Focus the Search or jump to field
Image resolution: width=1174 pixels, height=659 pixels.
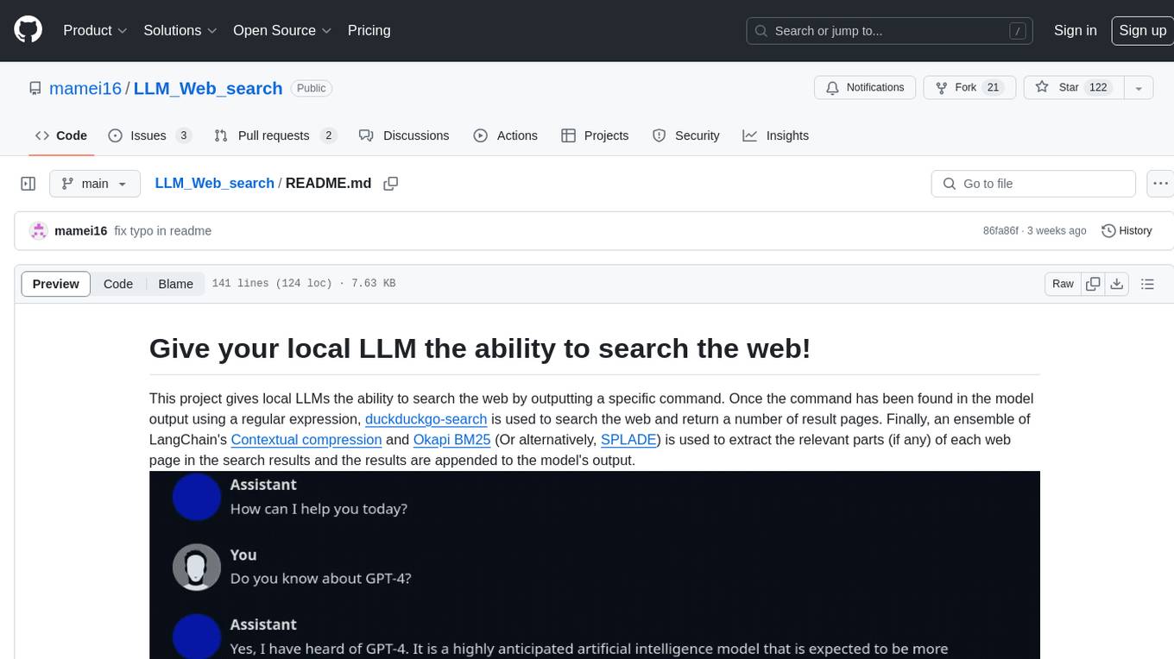[x=889, y=31]
